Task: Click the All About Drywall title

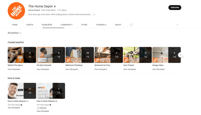Action: (x=44, y=65)
